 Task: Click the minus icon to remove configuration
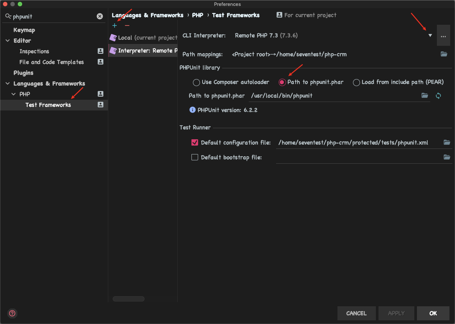127,25
